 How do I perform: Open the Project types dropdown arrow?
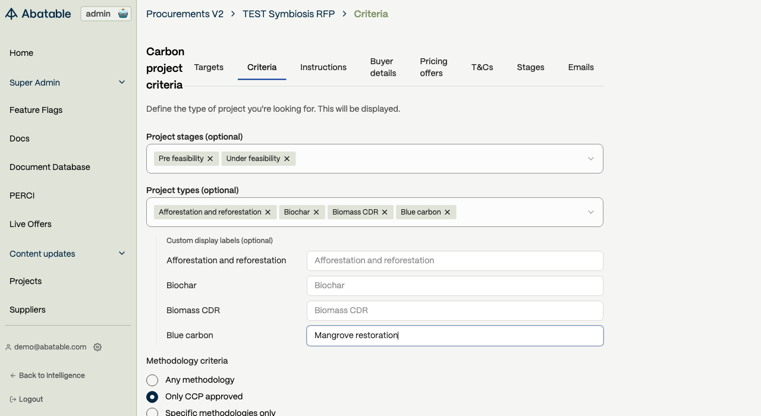[590, 212]
